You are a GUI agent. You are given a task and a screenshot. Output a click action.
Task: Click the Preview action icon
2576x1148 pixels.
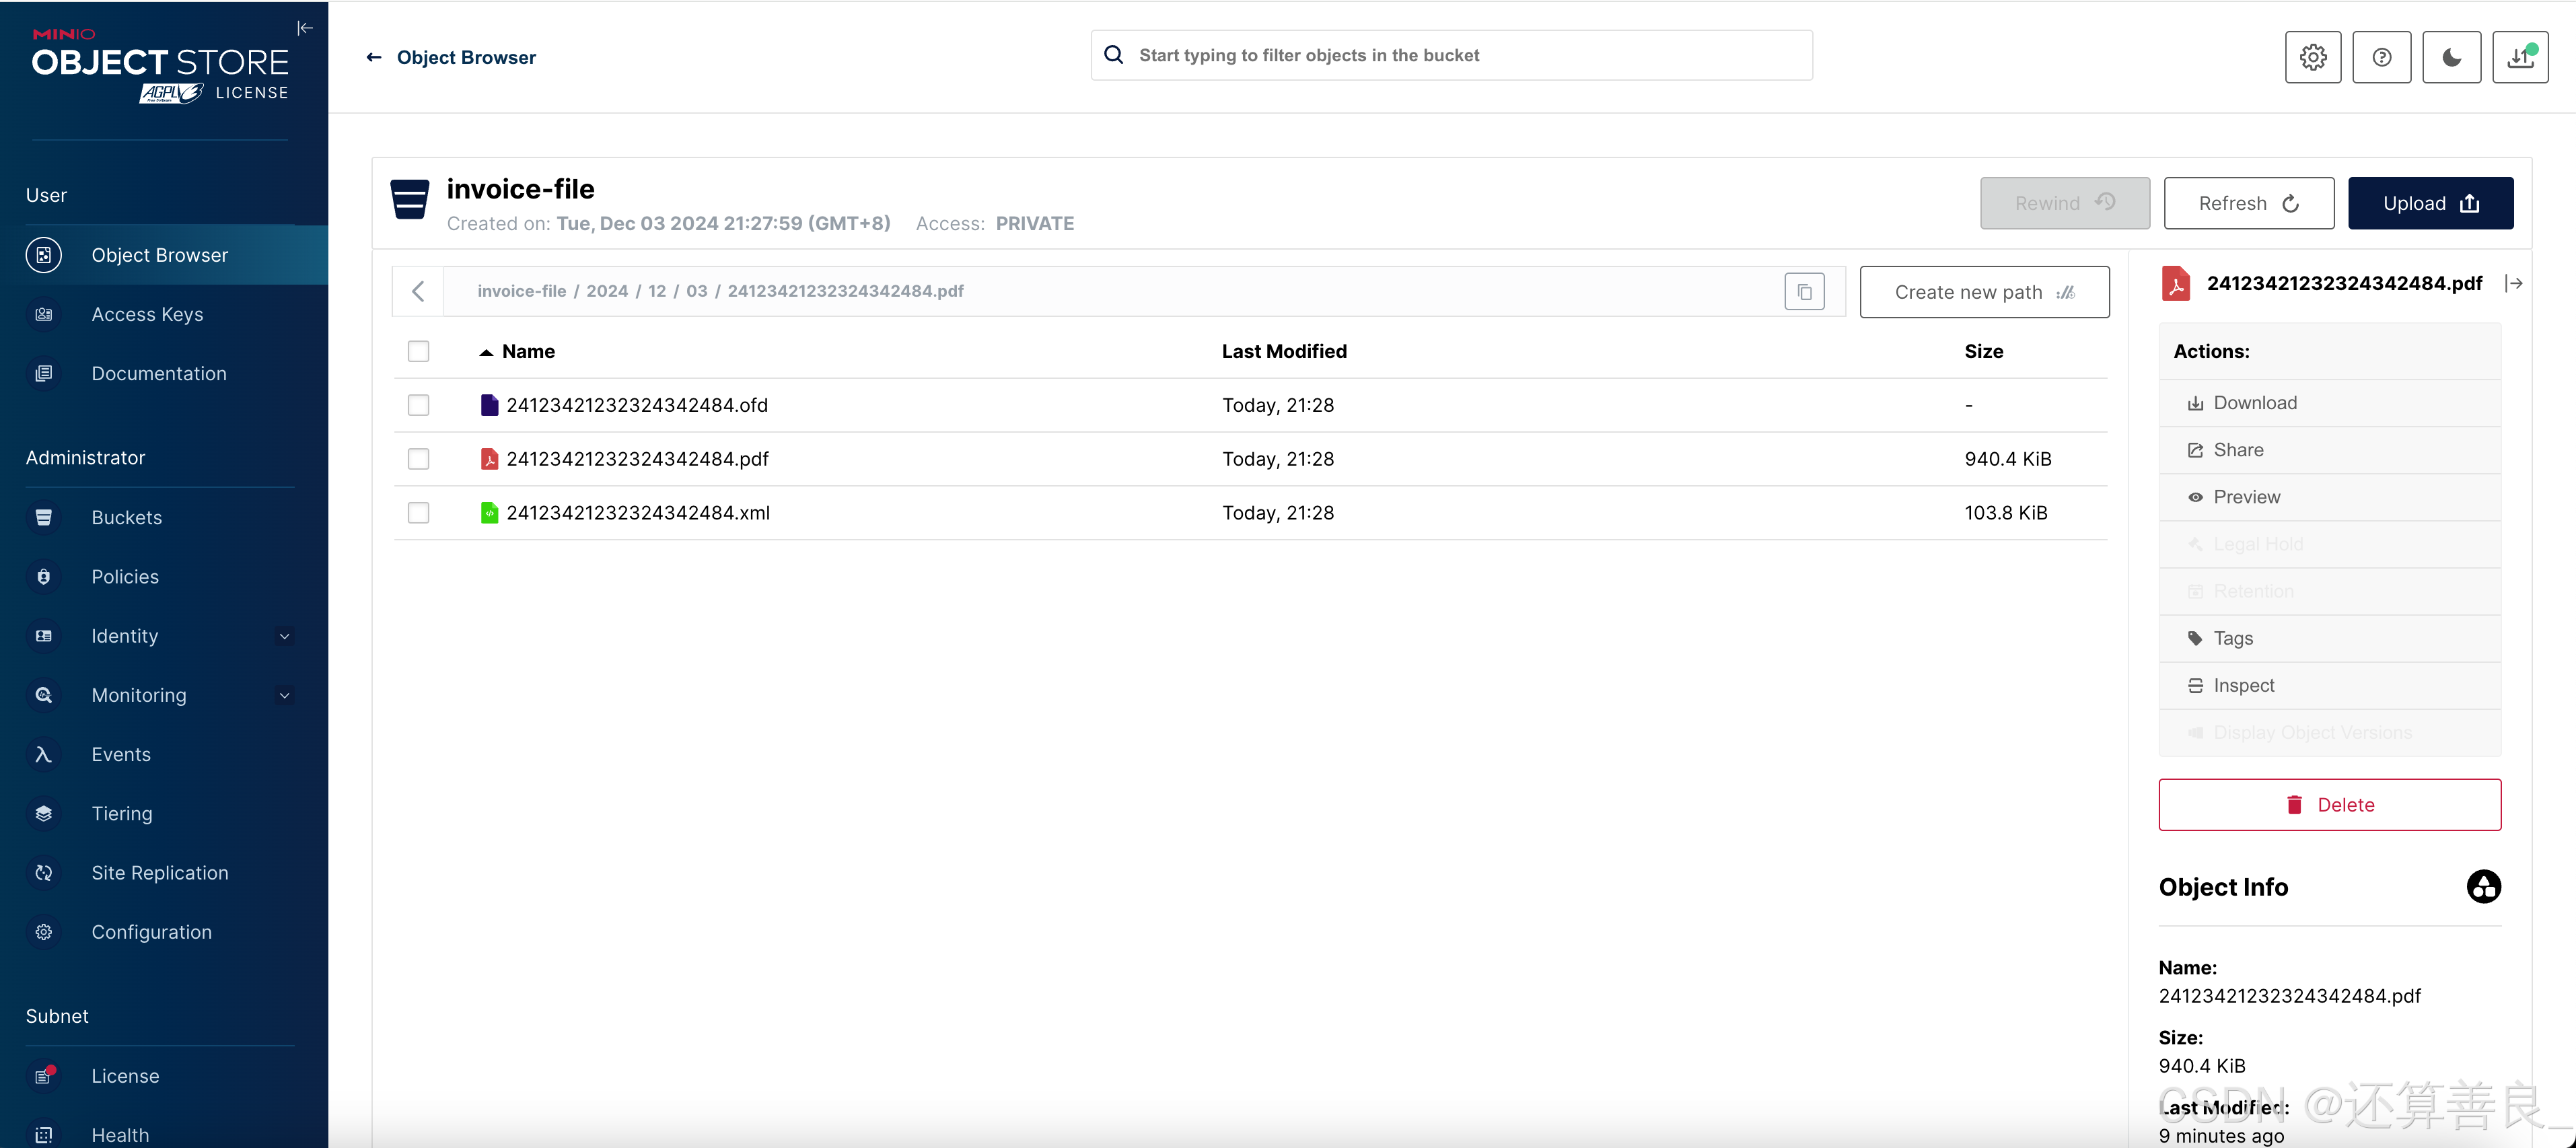(x=2196, y=496)
